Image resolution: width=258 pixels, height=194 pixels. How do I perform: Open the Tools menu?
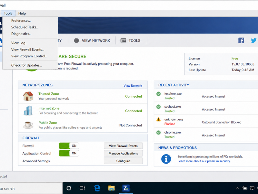pos(8,13)
